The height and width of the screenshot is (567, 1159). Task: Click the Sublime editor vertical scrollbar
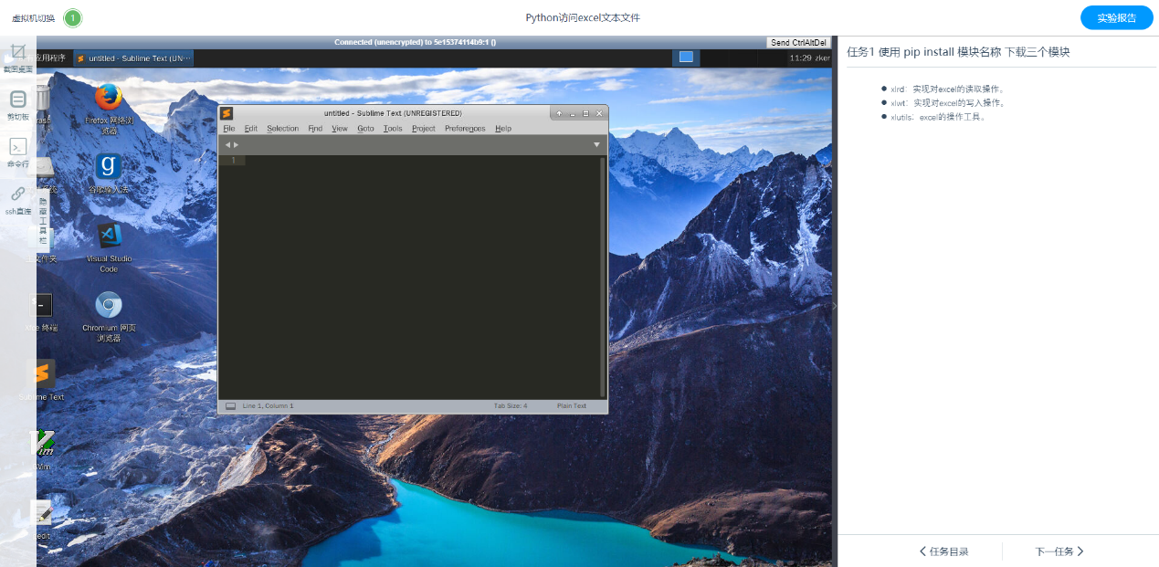(x=602, y=274)
